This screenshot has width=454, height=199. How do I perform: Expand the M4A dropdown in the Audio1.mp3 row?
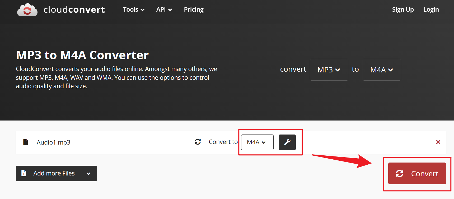(257, 142)
